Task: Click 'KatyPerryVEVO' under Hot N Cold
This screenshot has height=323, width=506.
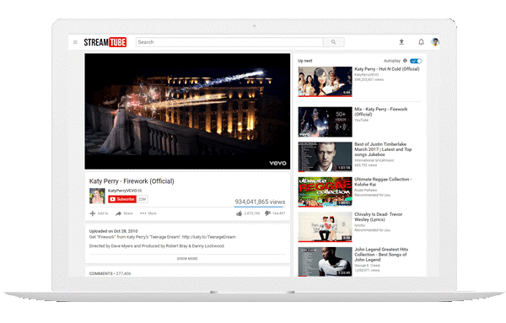Action: click(366, 75)
